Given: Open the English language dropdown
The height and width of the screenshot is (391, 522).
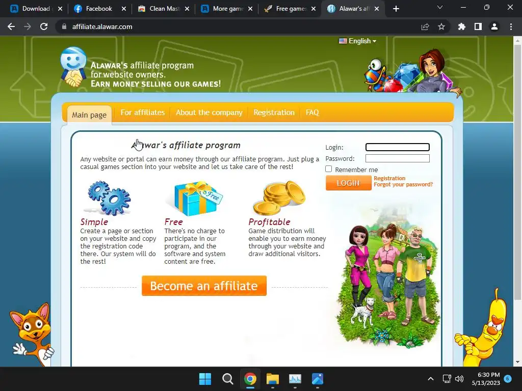Looking at the screenshot, I should pyautogui.click(x=357, y=41).
